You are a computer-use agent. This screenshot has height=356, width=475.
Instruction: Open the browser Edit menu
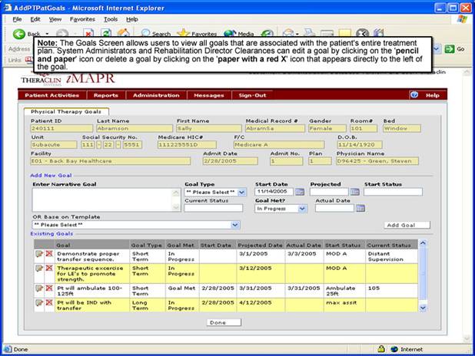point(35,19)
